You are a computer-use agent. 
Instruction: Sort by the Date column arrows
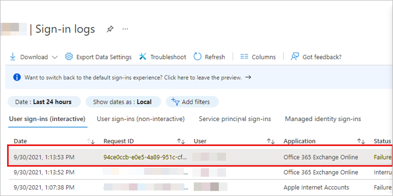tap(91, 141)
